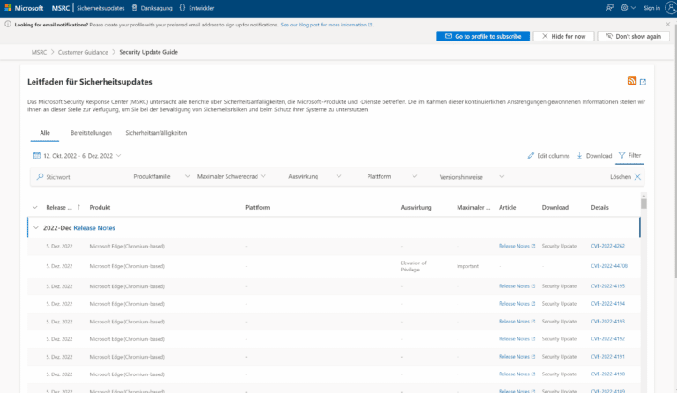Click the Entwickler braces icon
The width and height of the screenshot is (677, 393).
click(182, 8)
